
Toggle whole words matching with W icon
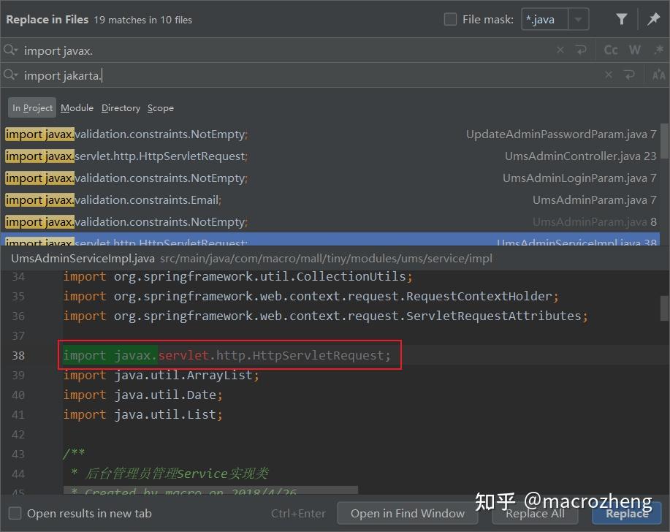pyautogui.click(x=634, y=50)
